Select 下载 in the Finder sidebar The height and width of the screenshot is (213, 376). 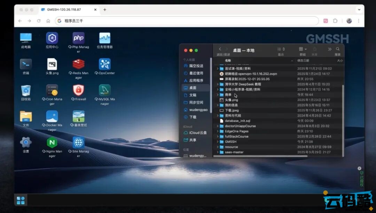tap(193, 117)
